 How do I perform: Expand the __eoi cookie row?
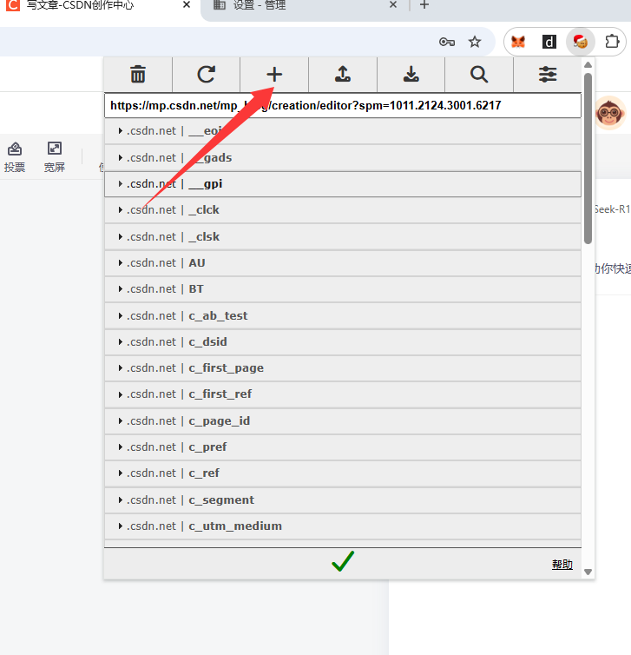(x=343, y=131)
